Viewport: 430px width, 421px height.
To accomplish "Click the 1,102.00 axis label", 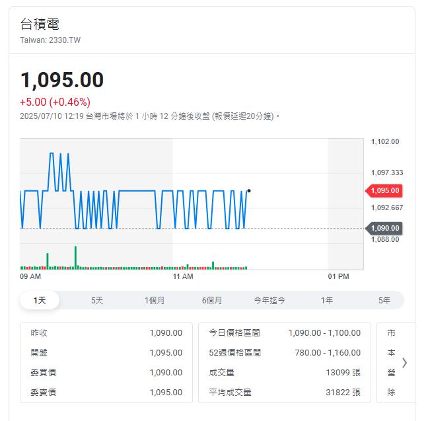I will [385, 141].
